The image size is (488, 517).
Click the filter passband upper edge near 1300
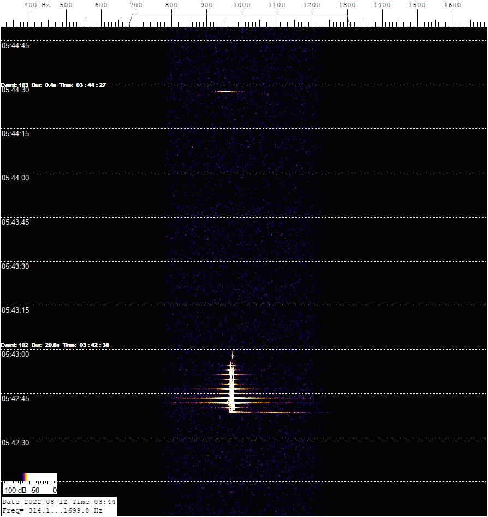(x=349, y=19)
